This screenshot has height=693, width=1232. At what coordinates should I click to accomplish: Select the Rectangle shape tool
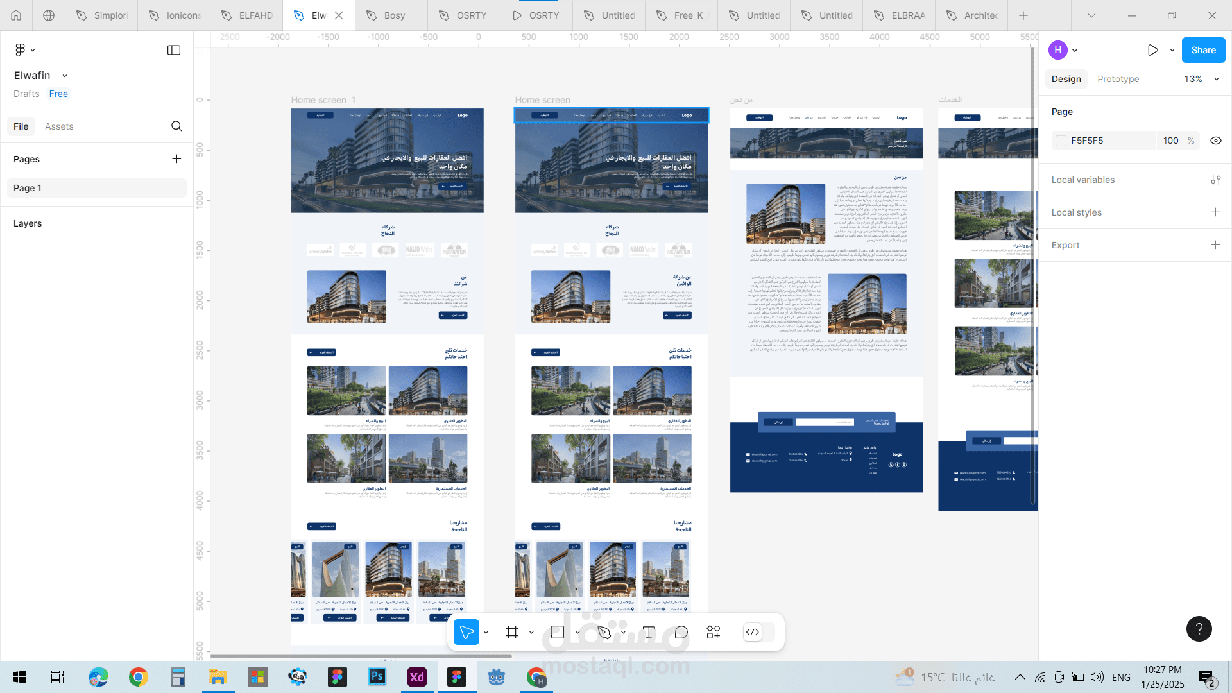coord(558,632)
